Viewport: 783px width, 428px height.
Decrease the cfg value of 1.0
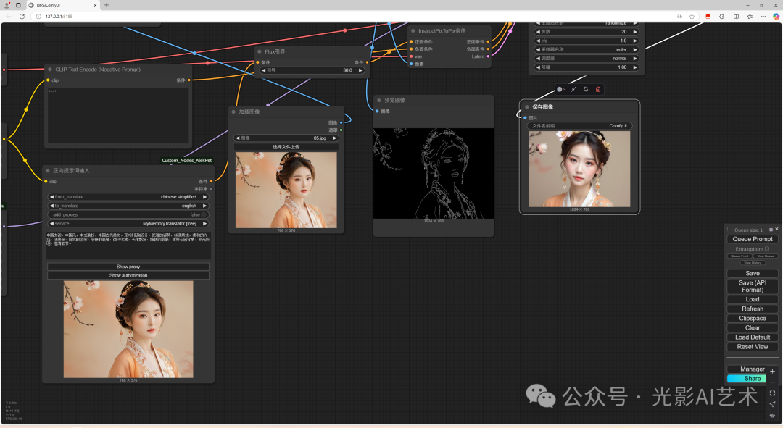point(538,41)
